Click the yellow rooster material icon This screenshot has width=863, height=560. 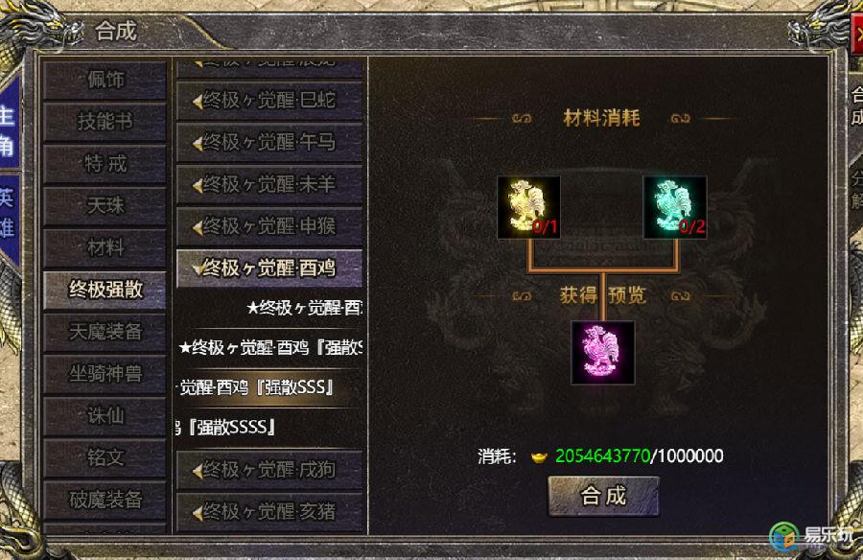[x=528, y=207]
